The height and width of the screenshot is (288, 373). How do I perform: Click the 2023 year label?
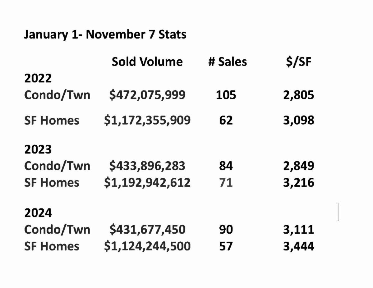point(38,150)
